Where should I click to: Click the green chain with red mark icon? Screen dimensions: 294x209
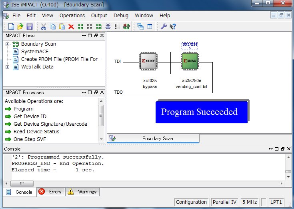(x=126, y=26)
